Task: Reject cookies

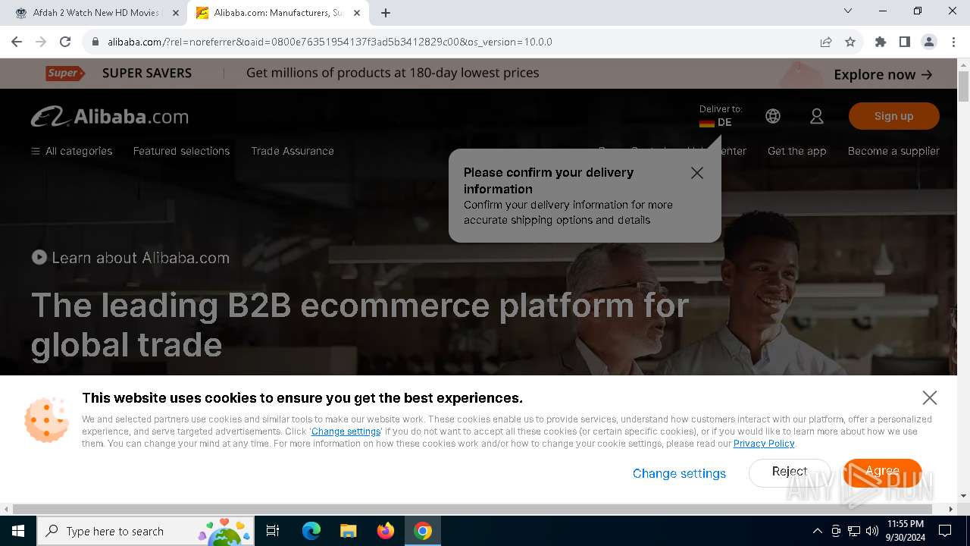Action: 790,472
